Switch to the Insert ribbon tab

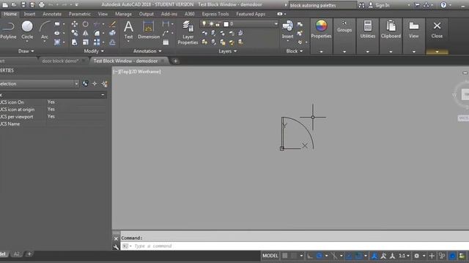pos(29,14)
